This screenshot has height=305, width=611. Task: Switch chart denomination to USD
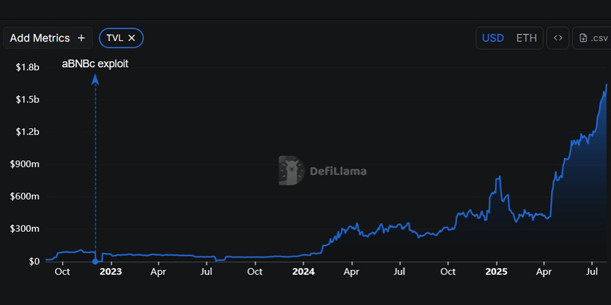493,38
